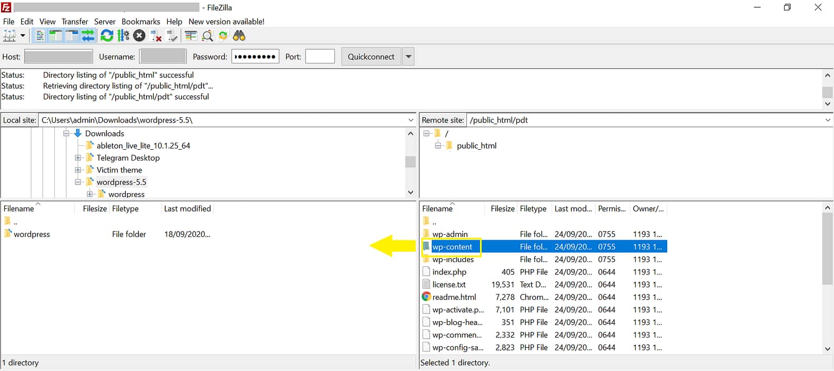Cancel current operation with the X icon

point(140,36)
